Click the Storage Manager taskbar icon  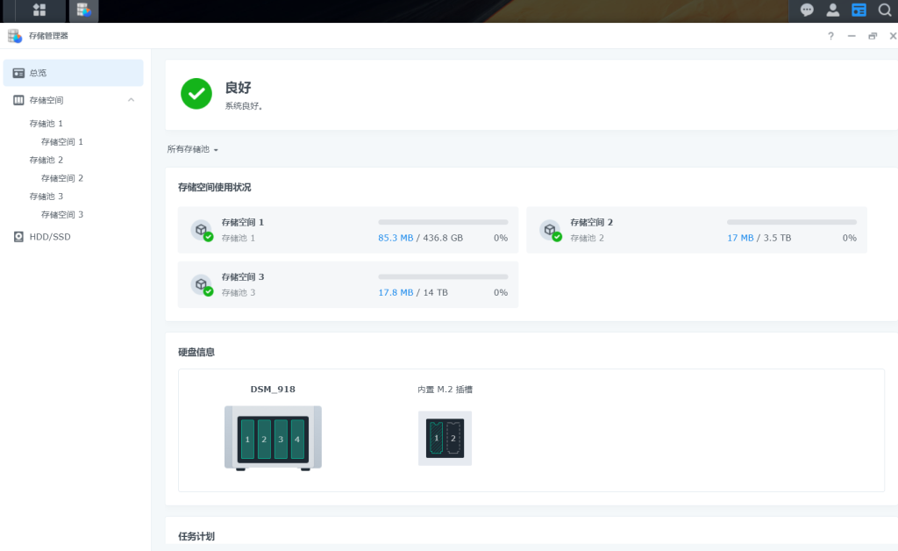point(82,11)
